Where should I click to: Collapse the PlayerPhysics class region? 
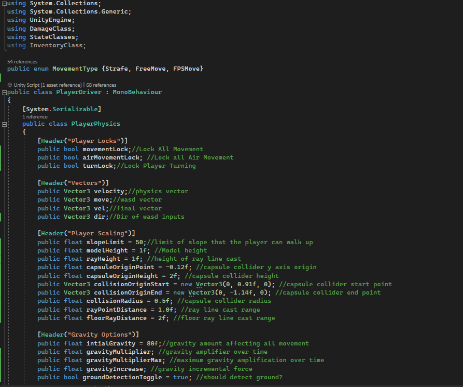5,124
